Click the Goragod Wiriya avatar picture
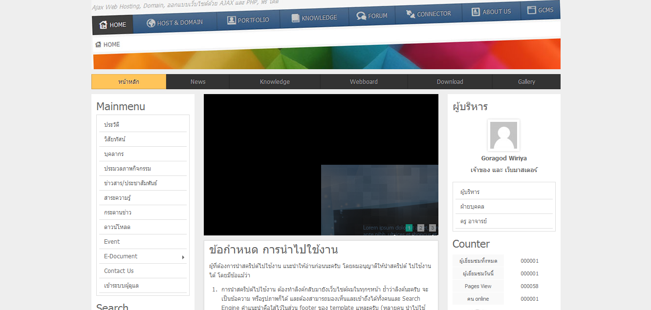The image size is (651, 310). 503,135
